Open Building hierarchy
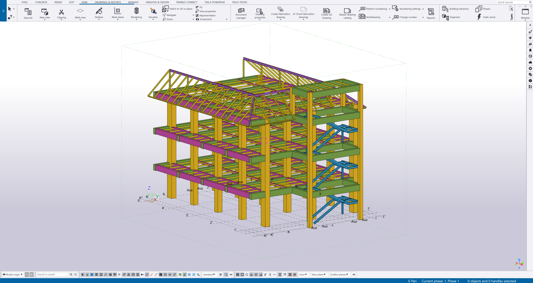Viewport: 533px width, 283px height. (x=455, y=9)
